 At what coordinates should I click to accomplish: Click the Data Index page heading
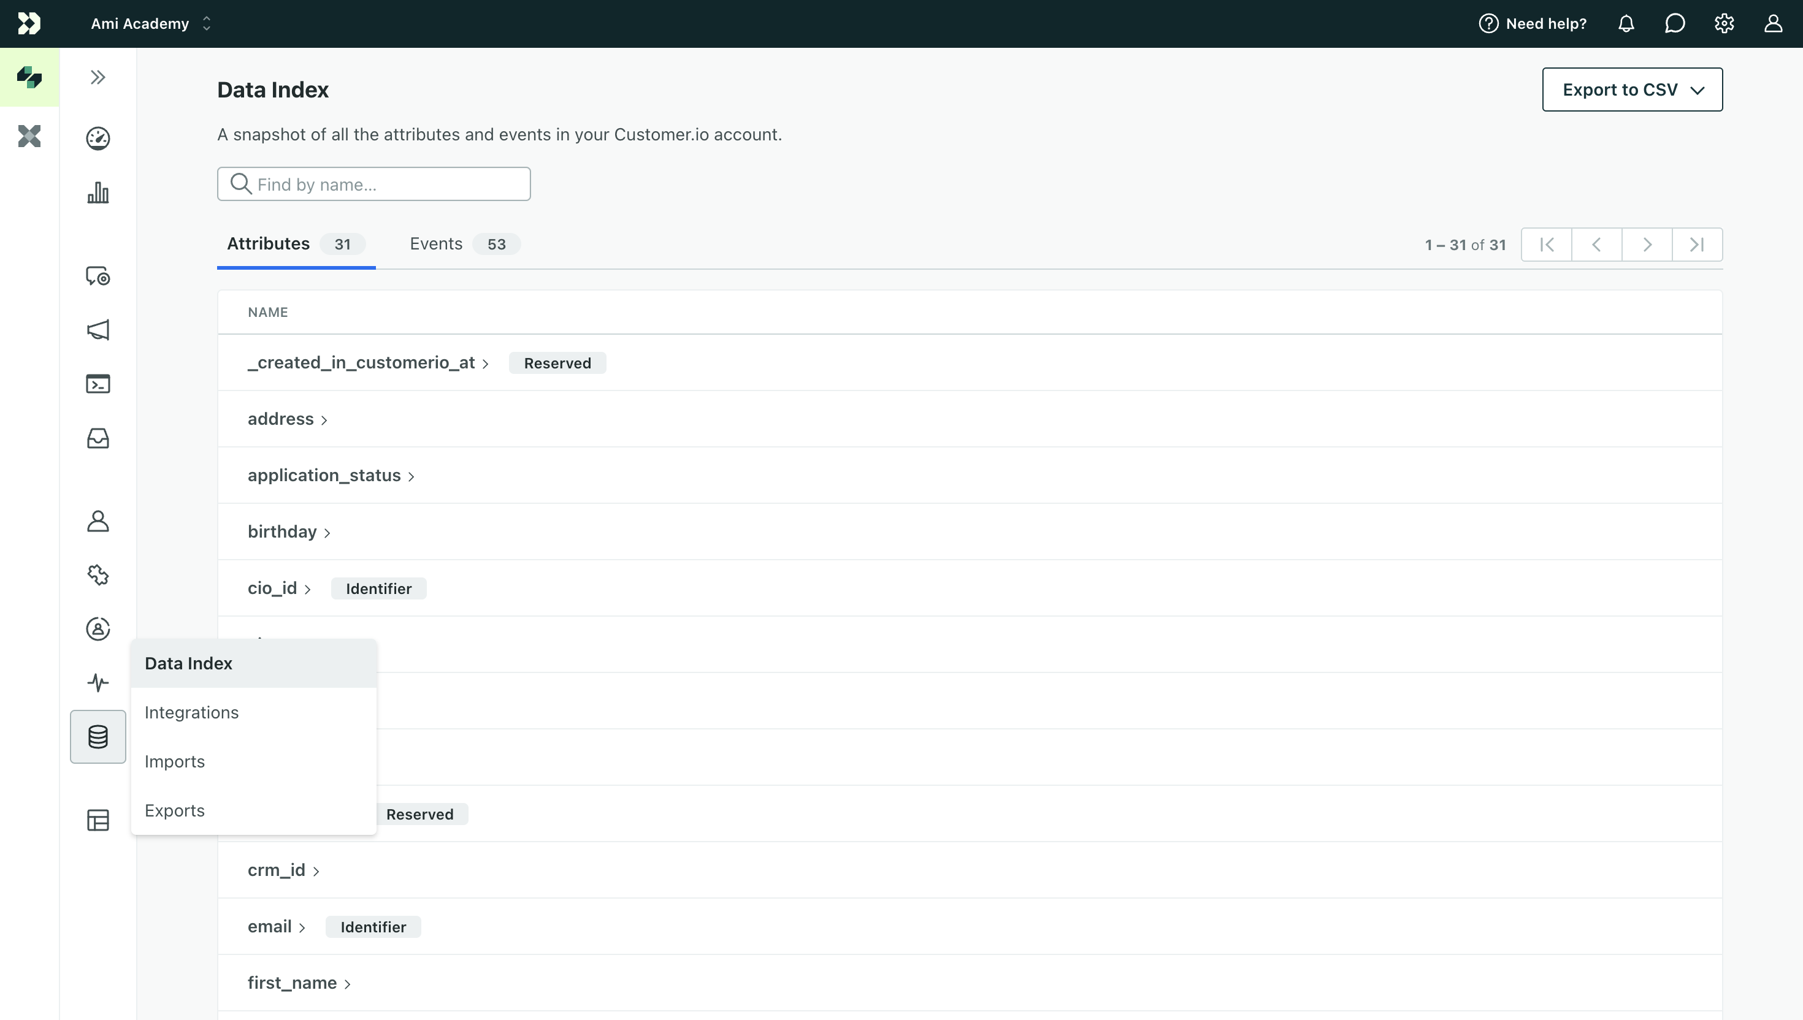tap(272, 89)
